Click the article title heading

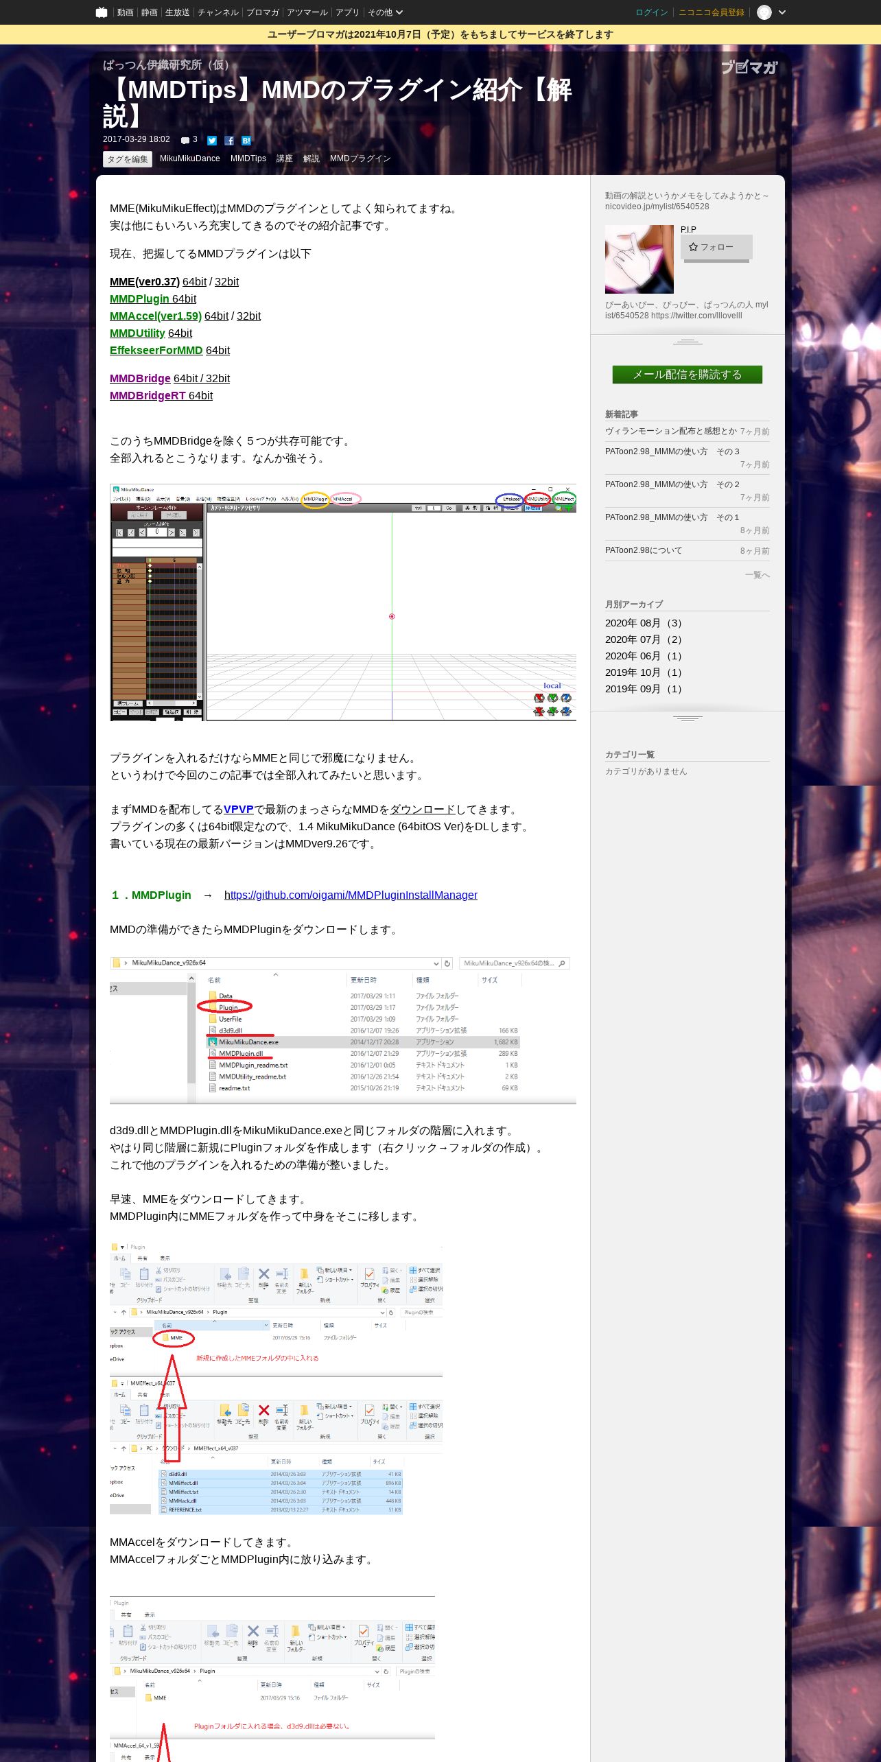[x=338, y=102]
